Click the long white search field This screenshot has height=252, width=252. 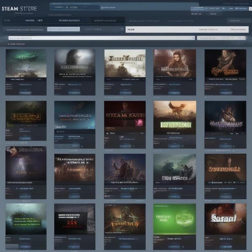[x=101, y=38]
